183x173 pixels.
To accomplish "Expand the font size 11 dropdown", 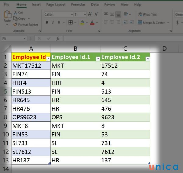I will click(x=85, y=15).
